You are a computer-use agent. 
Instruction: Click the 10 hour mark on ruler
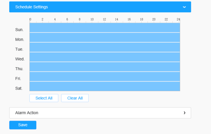[92, 20]
